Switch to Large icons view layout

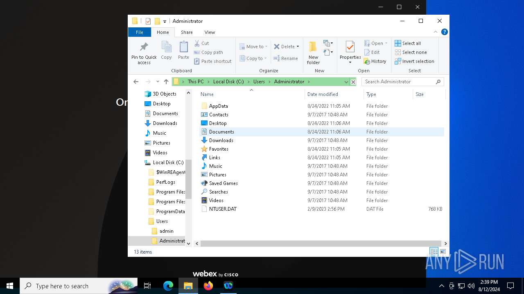[443, 252]
